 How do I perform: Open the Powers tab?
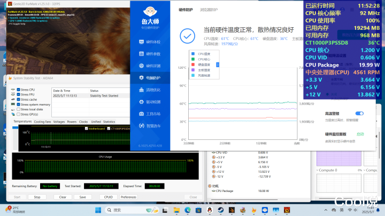[x=72, y=122]
